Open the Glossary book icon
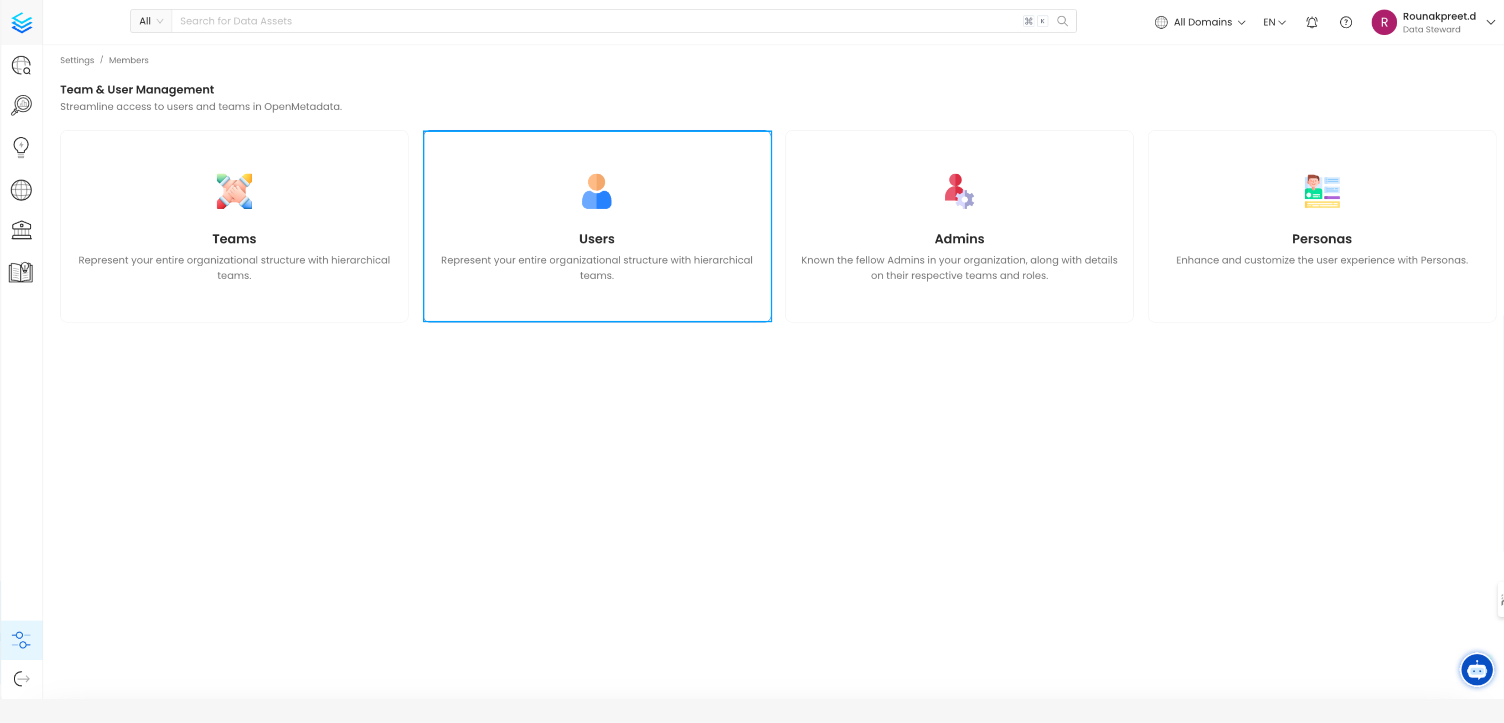This screenshot has height=723, width=1504. [x=22, y=271]
